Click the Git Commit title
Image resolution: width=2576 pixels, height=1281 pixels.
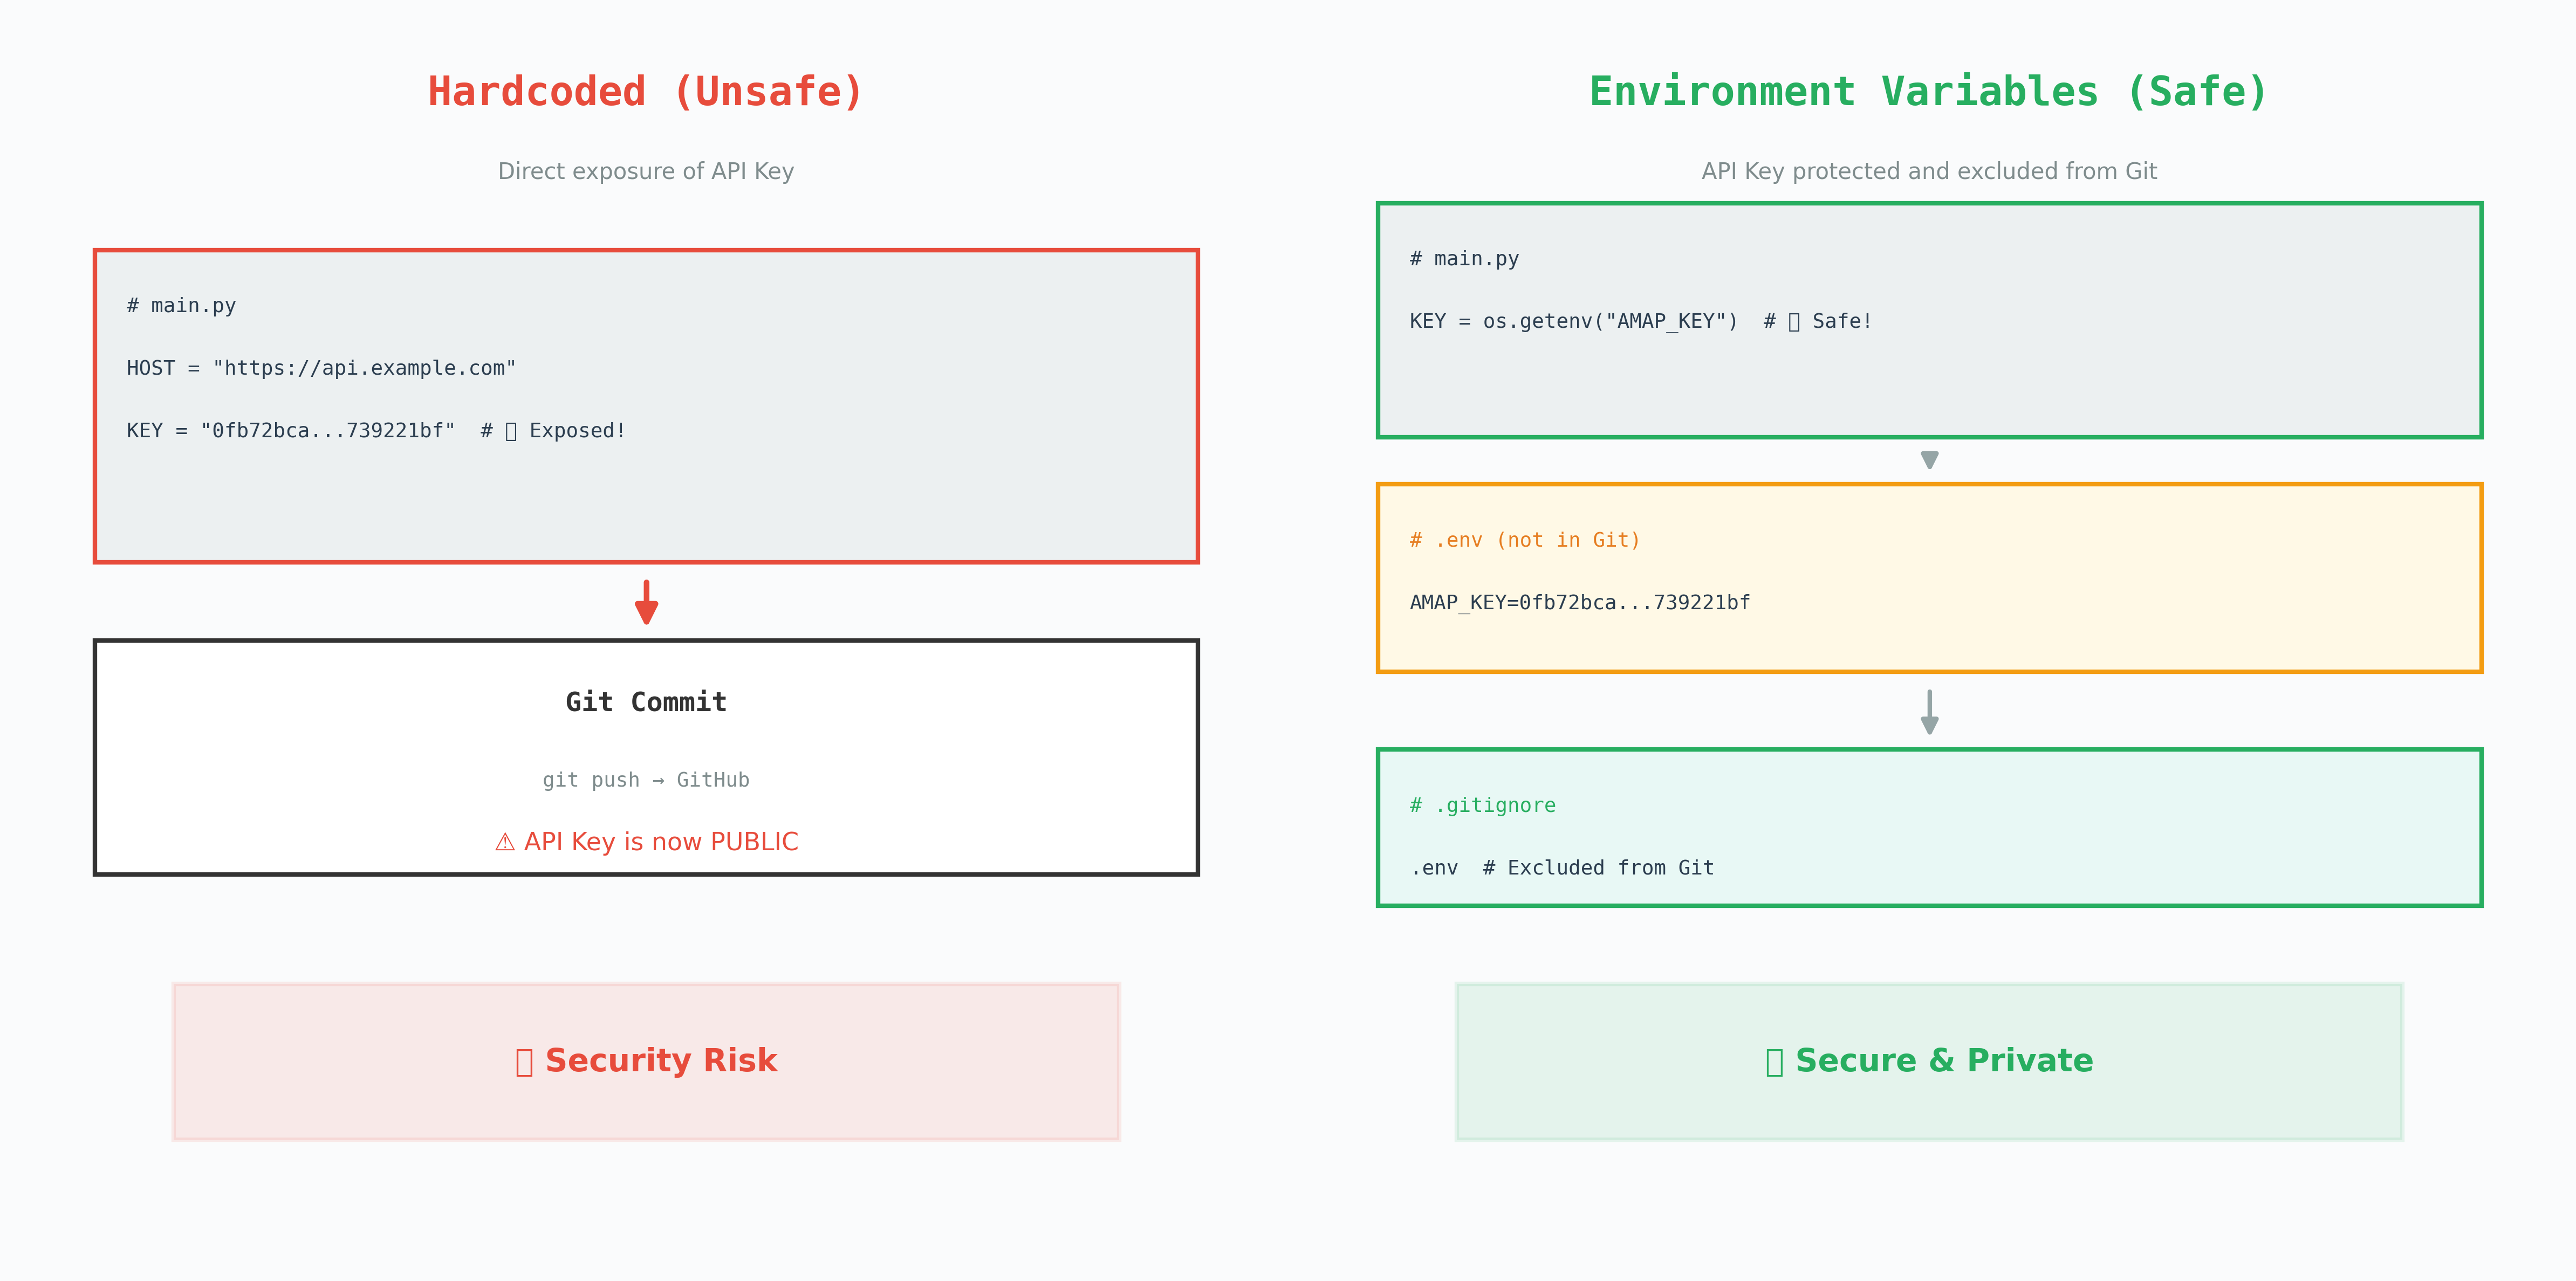646,701
